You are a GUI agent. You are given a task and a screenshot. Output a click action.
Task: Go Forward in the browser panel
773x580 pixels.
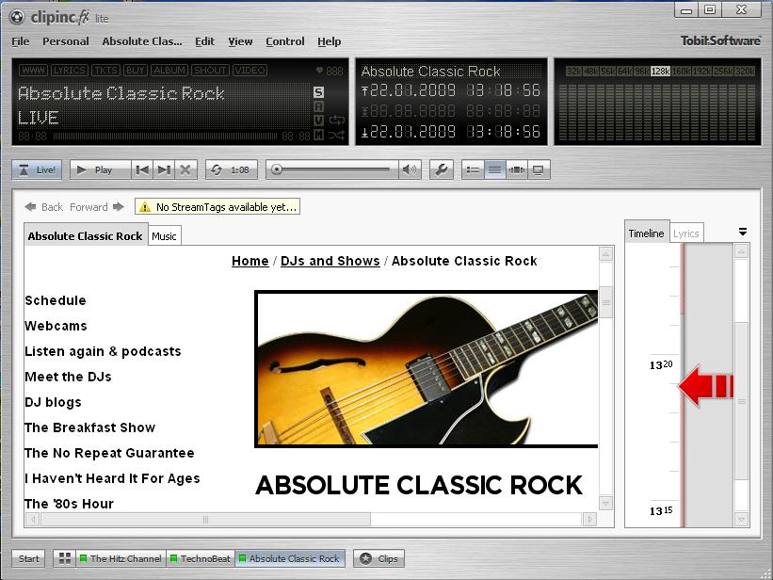[97, 207]
